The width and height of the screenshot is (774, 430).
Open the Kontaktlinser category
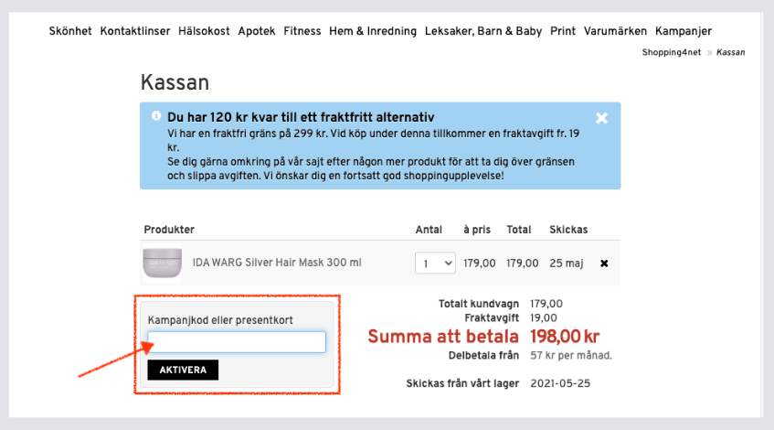135,31
